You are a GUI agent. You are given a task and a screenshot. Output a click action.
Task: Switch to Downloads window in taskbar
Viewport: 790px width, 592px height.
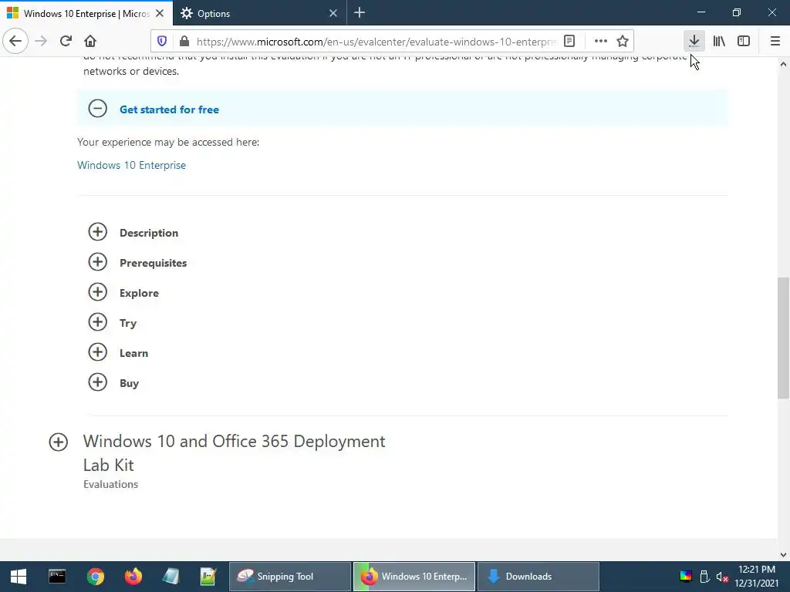[x=538, y=577]
